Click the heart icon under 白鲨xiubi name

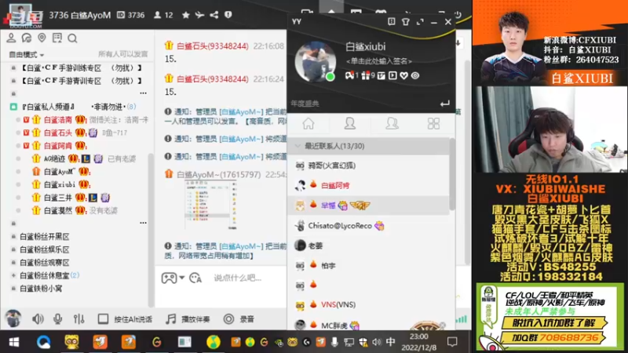pyautogui.click(x=403, y=75)
